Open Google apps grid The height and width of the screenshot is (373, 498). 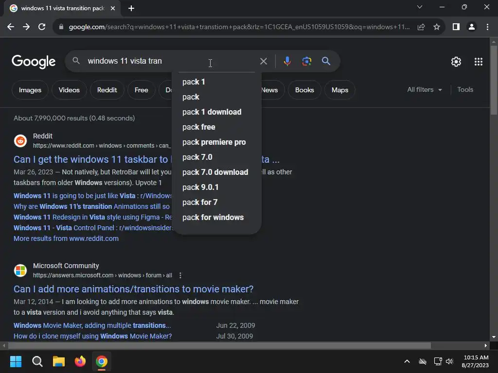point(479,62)
